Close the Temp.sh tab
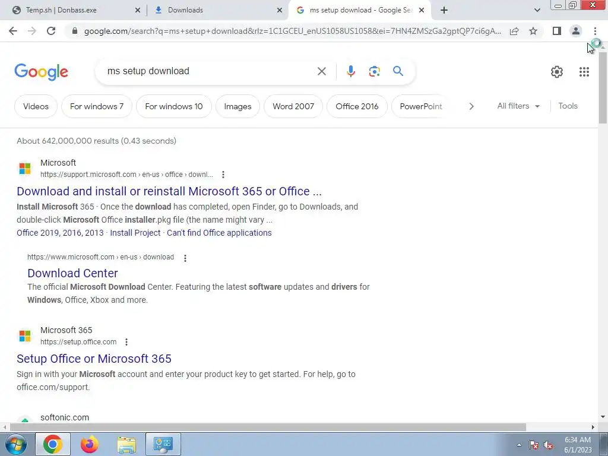608x456 pixels. click(x=138, y=11)
